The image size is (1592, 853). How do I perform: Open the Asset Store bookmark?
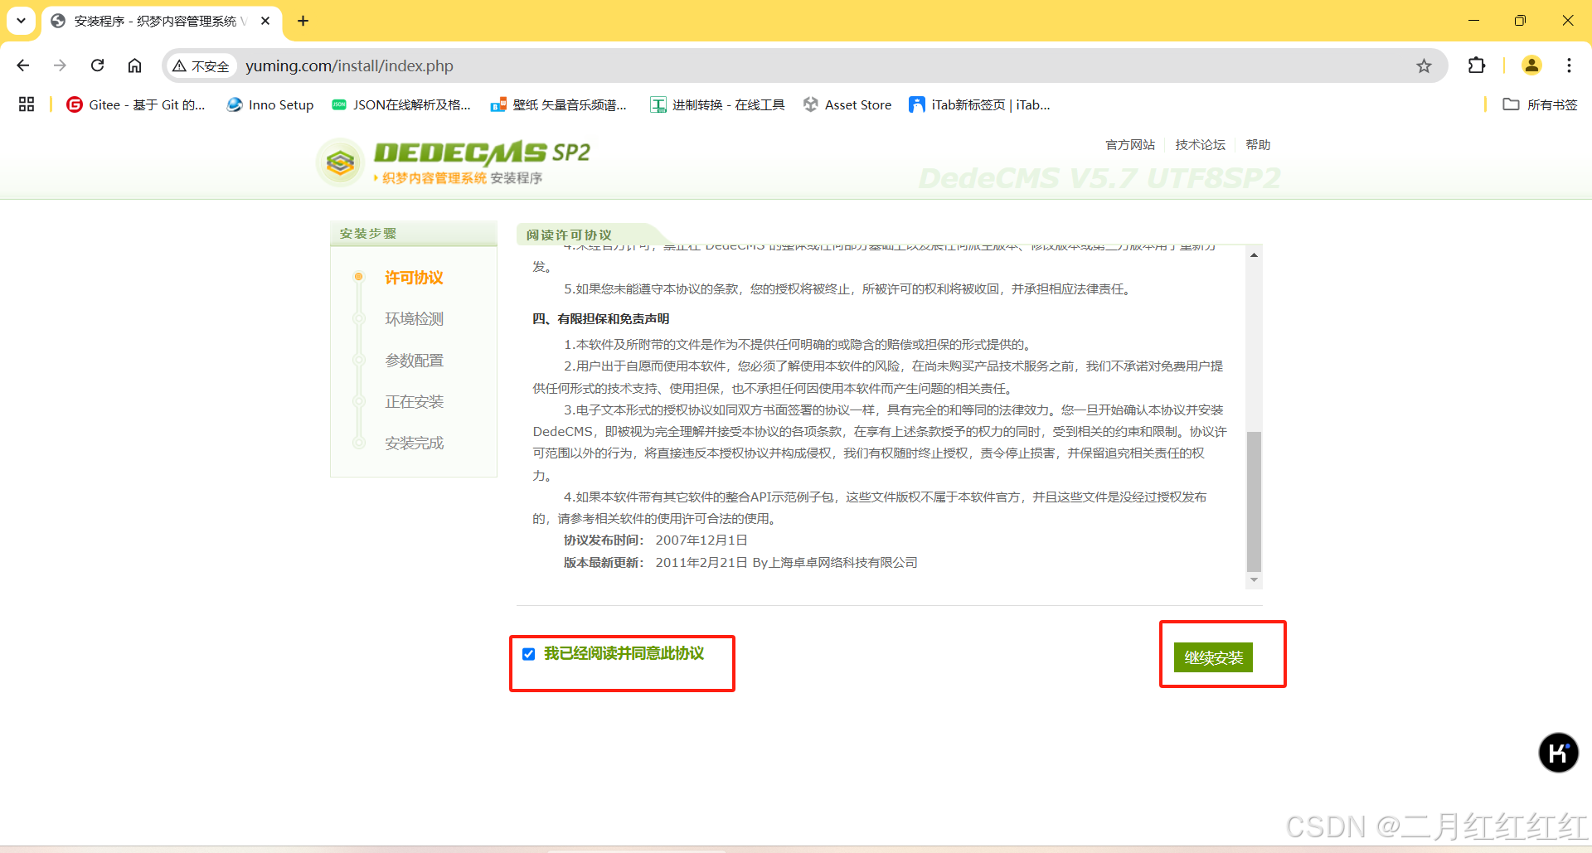tap(847, 104)
